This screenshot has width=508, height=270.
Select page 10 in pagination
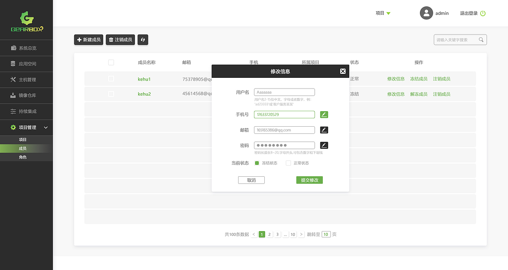293,235
